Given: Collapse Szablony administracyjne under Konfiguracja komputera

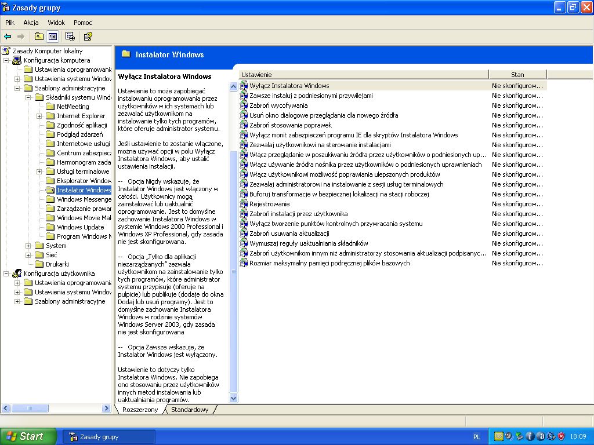Looking at the screenshot, I should point(17,88).
